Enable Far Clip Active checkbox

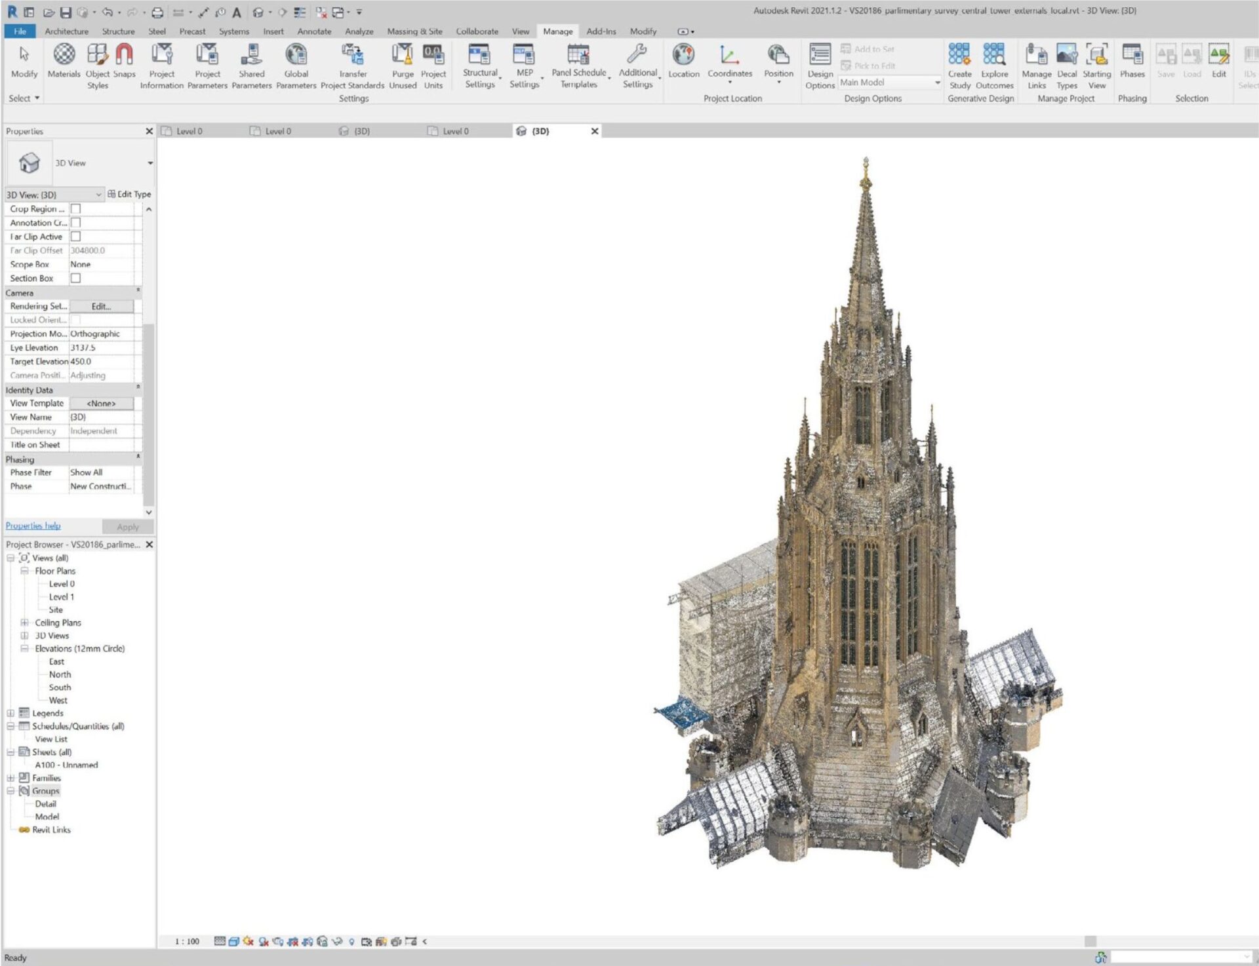(x=75, y=236)
